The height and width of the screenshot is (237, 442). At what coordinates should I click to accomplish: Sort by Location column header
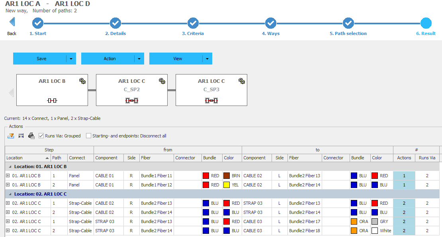point(27,158)
